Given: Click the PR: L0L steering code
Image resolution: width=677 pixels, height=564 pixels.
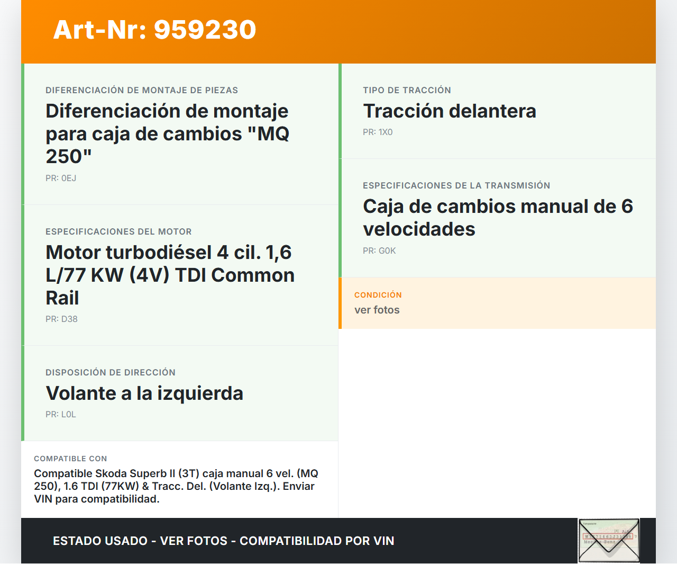Looking at the screenshot, I should pyautogui.click(x=61, y=415).
